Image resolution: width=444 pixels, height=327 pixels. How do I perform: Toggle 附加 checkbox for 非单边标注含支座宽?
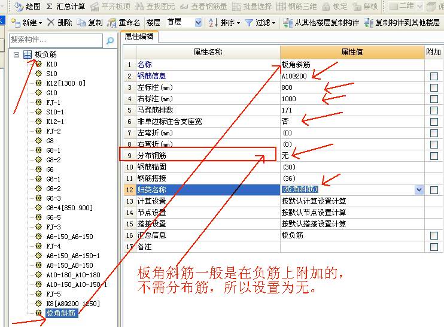point(434,122)
